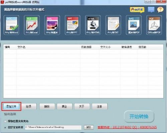Click the 清空 clear list button
Screen dimensions: 167x133
(64, 107)
